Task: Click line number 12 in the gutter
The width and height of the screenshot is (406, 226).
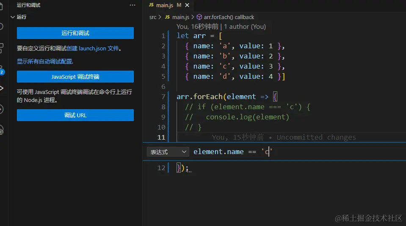Action: coord(161,168)
